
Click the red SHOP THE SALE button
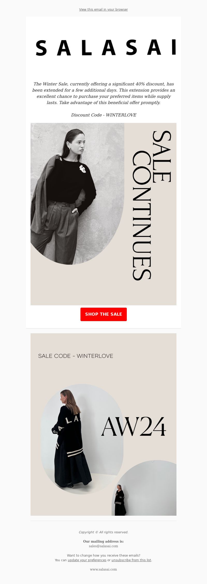[103, 314]
